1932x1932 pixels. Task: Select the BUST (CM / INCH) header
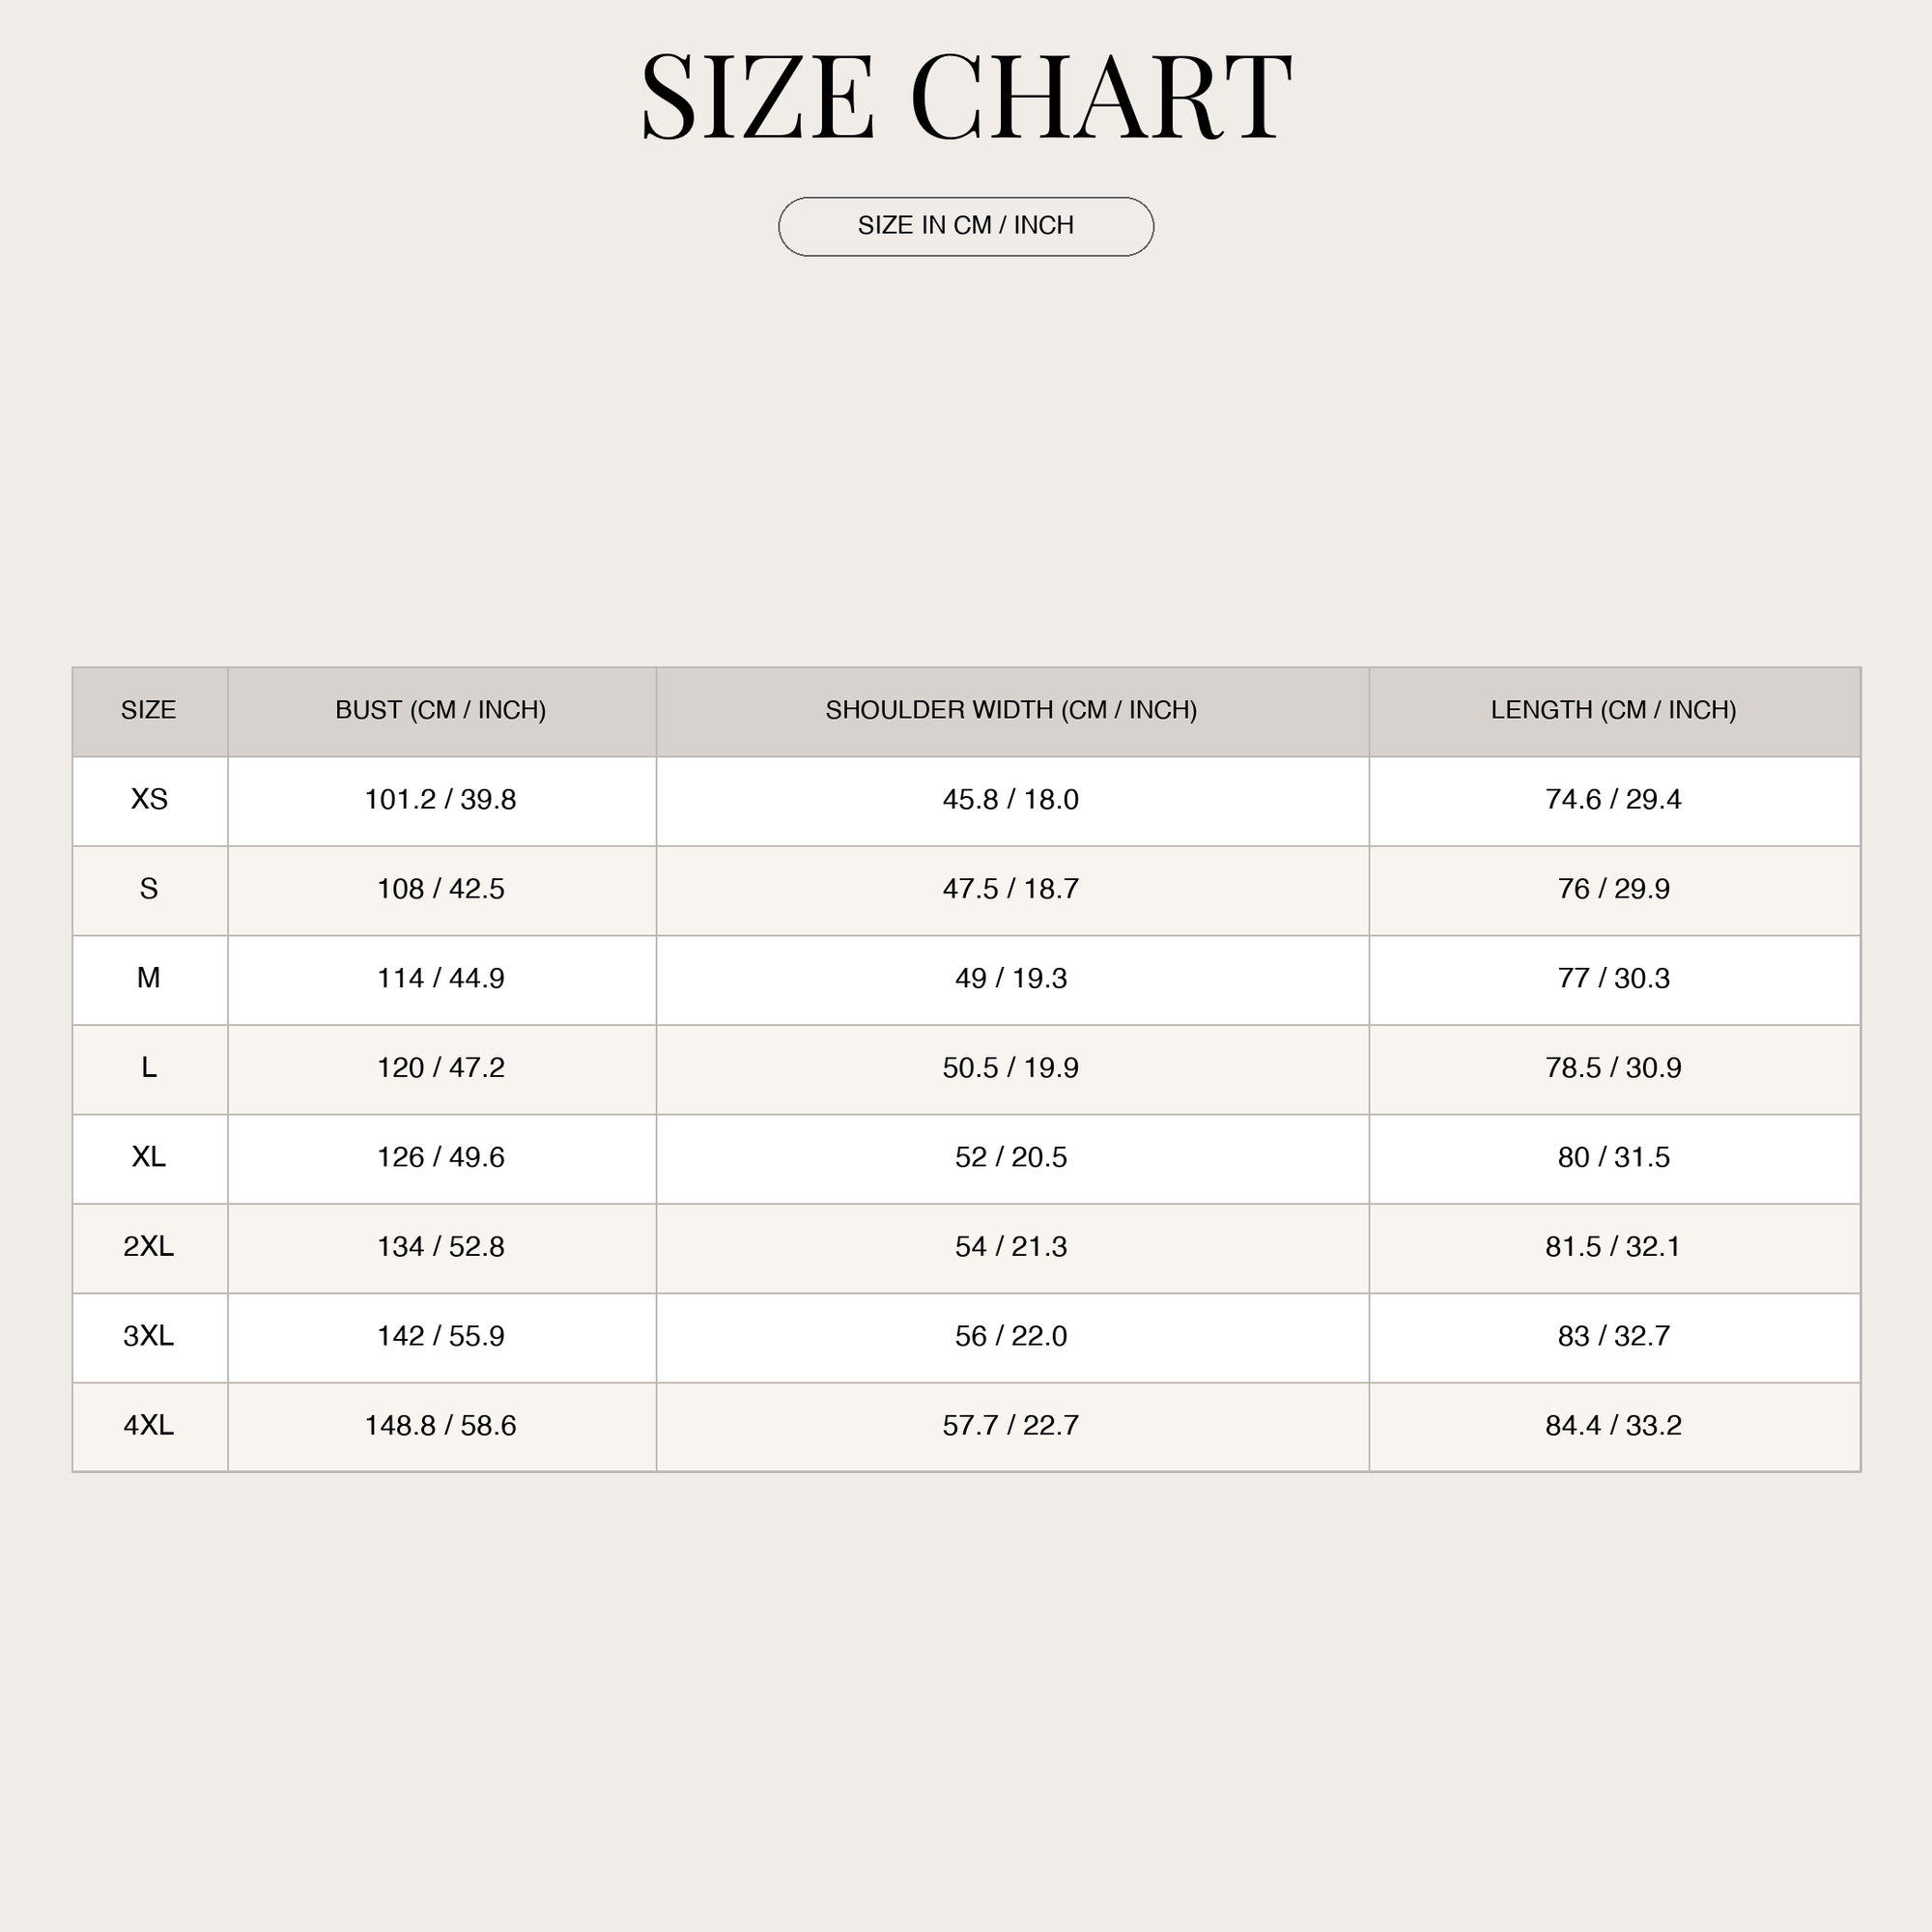tap(441, 710)
